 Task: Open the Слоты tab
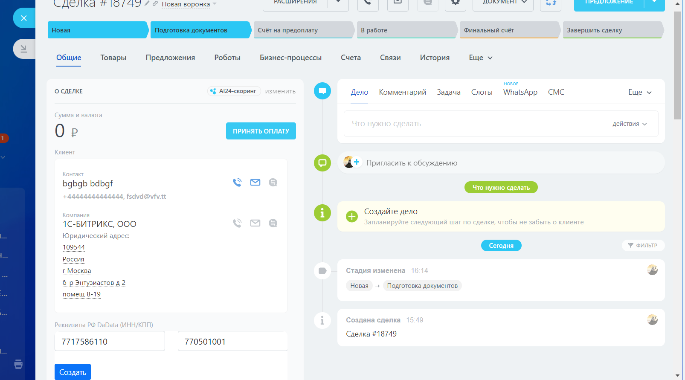click(482, 92)
